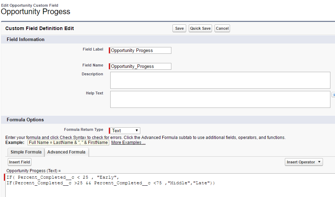Click inside the Help Text text area
The width and height of the screenshot is (335, 197).
point(220,99)
